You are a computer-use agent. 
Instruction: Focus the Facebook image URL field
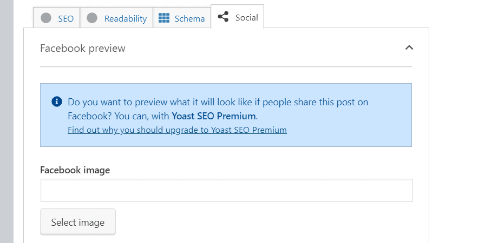[x=226, y=191]
